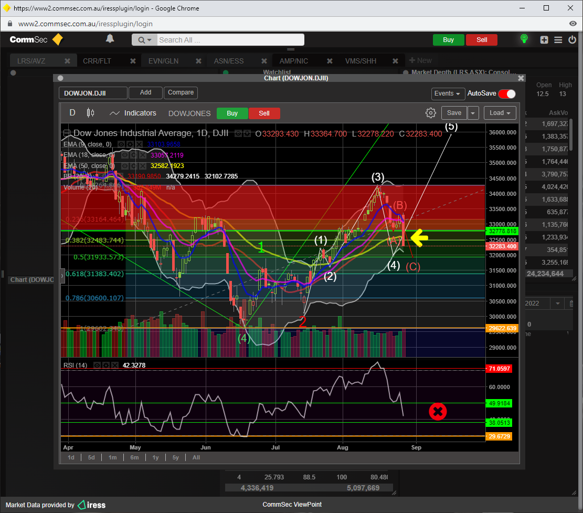
Task: Remove the EMA 18 indicator
Action: pyautogui.click(x=143, y=155)
